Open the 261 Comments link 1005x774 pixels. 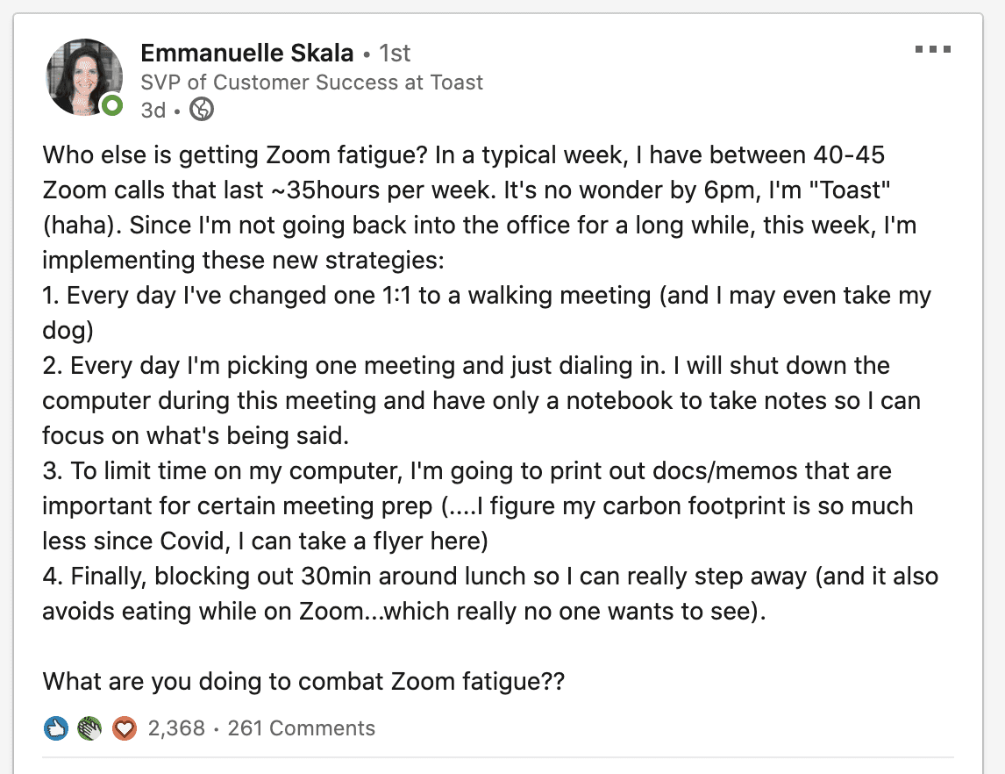click(302, 728)
